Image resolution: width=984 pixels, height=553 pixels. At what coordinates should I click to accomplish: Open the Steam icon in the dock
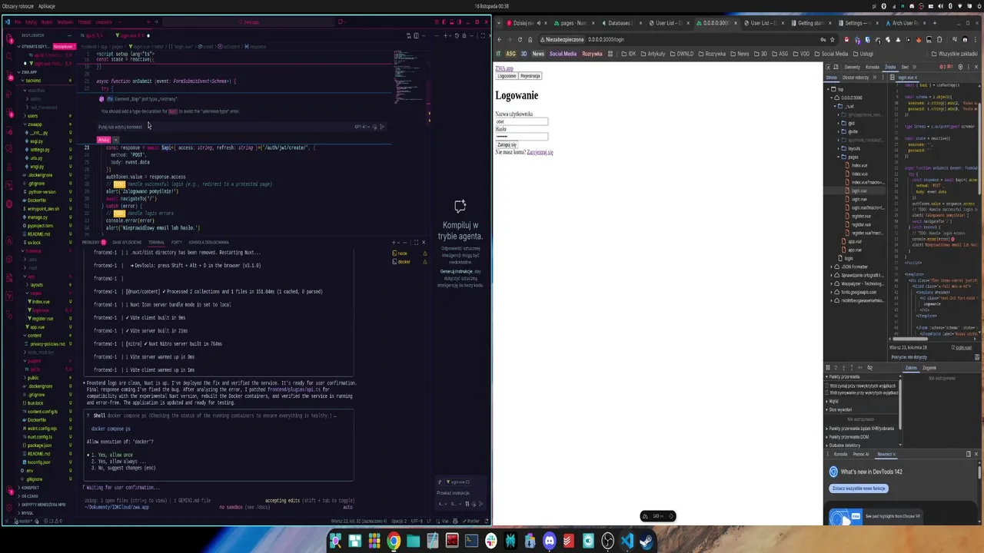tap(646, 541)
